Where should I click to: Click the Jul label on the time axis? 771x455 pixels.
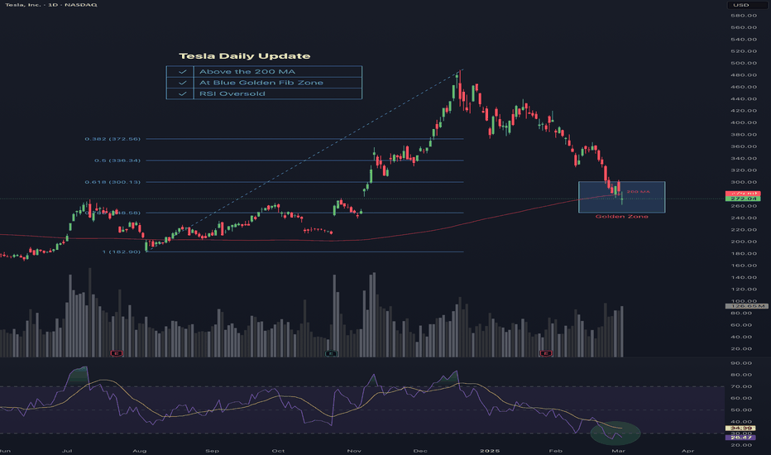click(67, 451)
